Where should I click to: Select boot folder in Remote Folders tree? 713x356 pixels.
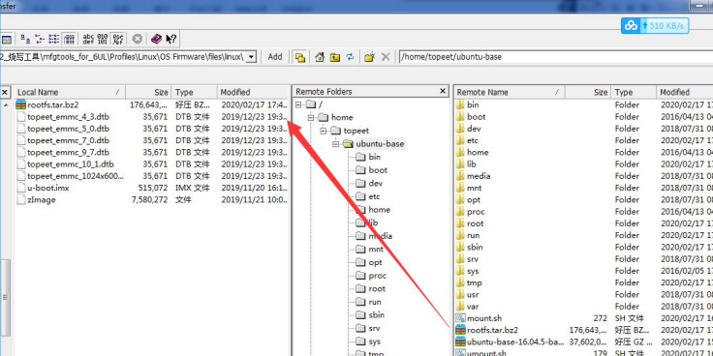pos(378,170)
